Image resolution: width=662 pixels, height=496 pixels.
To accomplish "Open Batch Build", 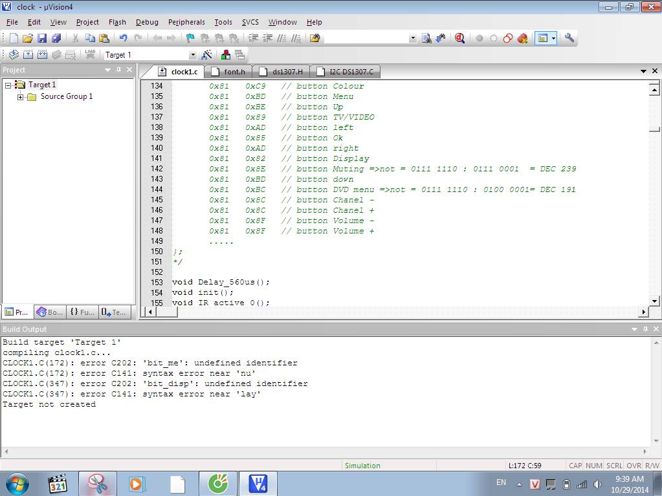I will 56,55.
